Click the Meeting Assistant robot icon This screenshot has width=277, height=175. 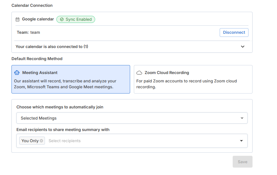pos(17,73)
